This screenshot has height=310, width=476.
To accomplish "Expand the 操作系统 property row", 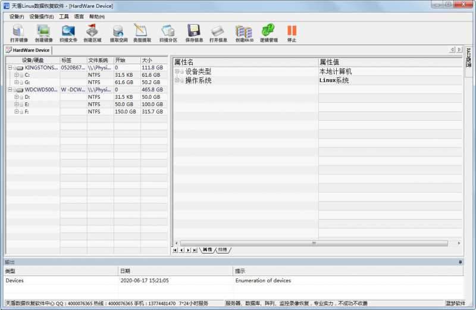I will click(x=177, y=80).
